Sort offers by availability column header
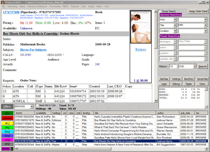 click(43, 113)
